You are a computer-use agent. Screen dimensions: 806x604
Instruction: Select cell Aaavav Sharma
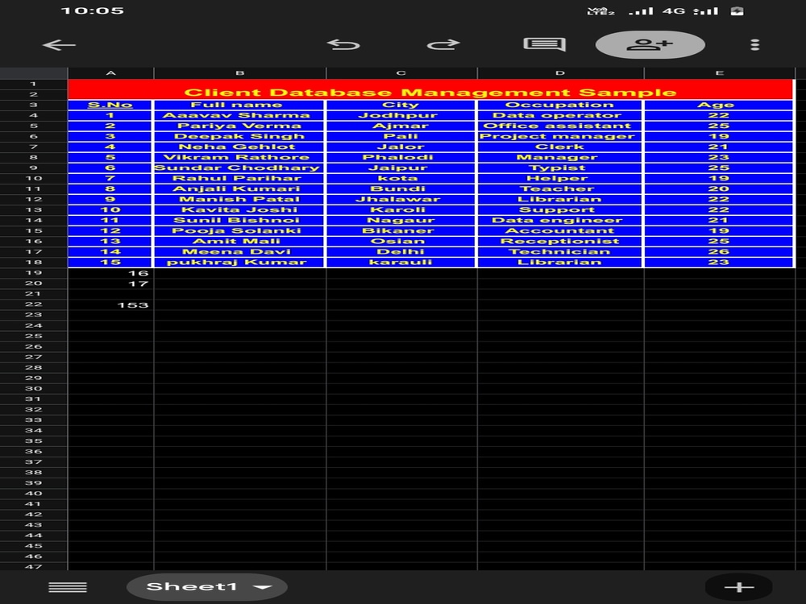click(x=239, y=115)
